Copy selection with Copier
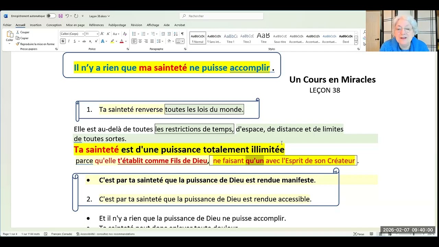Viewport: 439px width, 247px height. (x=22, y=38)
